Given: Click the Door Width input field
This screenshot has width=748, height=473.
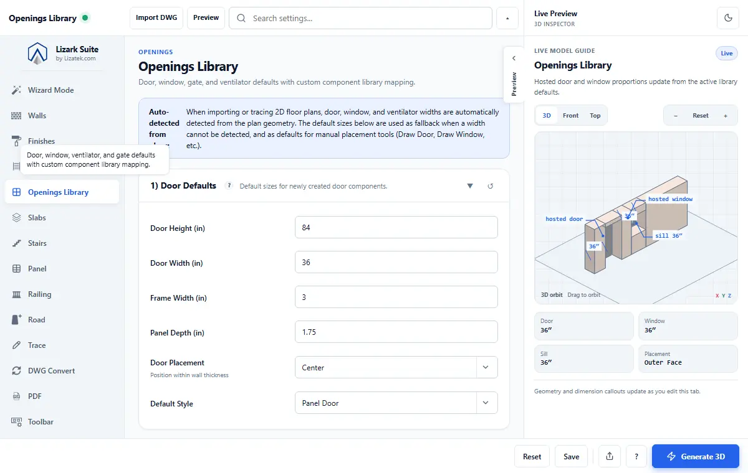Looking at the screenshot, I should pos(396,262).
